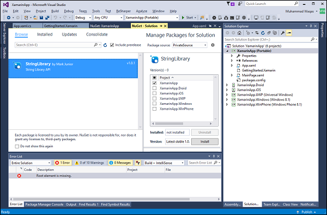Open the Package Manager Console tab

point(44,204)
